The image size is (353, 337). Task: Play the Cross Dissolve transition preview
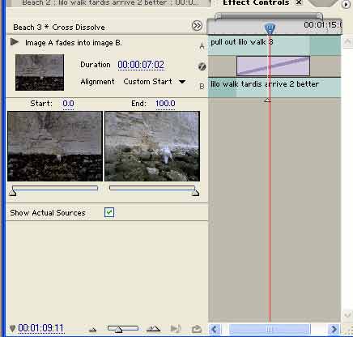pyautogui.click(x=15, y=42)
